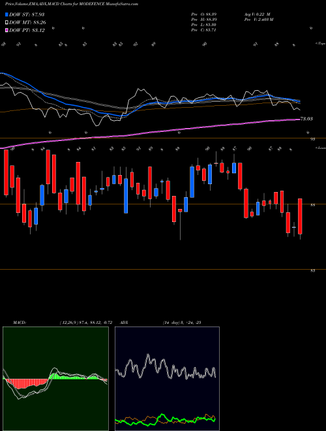Click the 'ADX' panel heading

[124, 323]
